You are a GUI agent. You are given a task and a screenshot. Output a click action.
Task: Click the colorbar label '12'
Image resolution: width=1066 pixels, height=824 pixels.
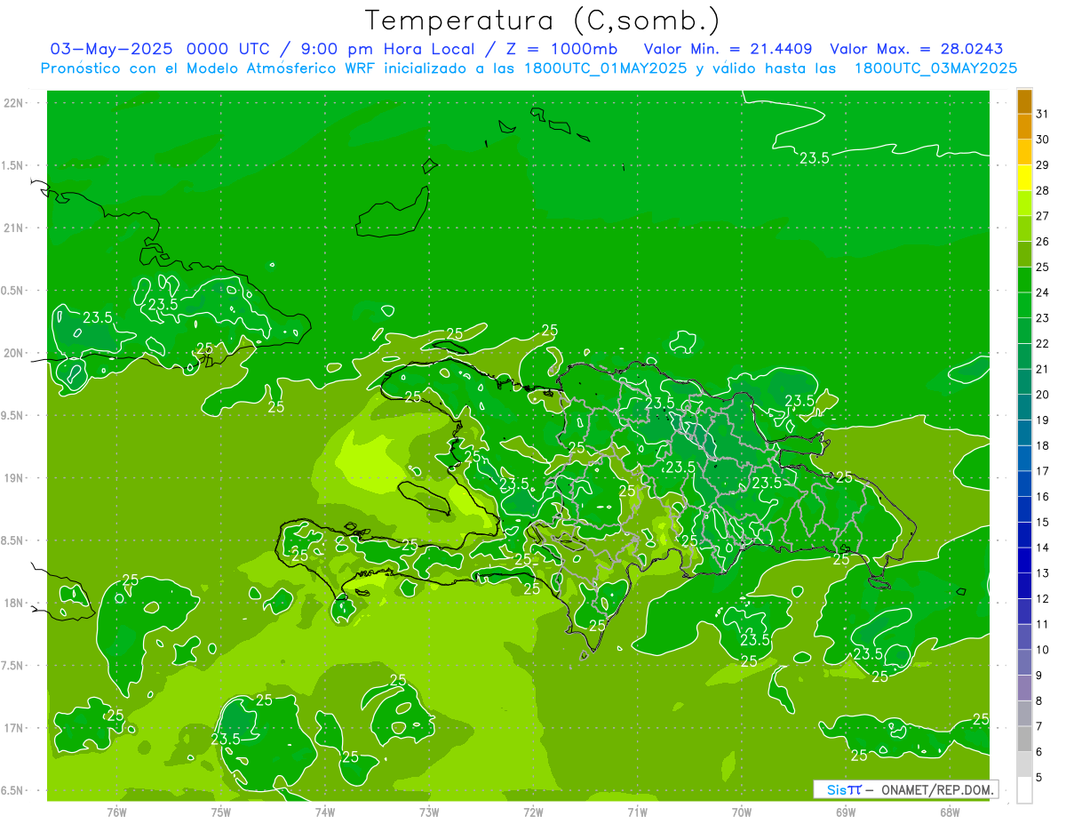(x=1043, y=599)
